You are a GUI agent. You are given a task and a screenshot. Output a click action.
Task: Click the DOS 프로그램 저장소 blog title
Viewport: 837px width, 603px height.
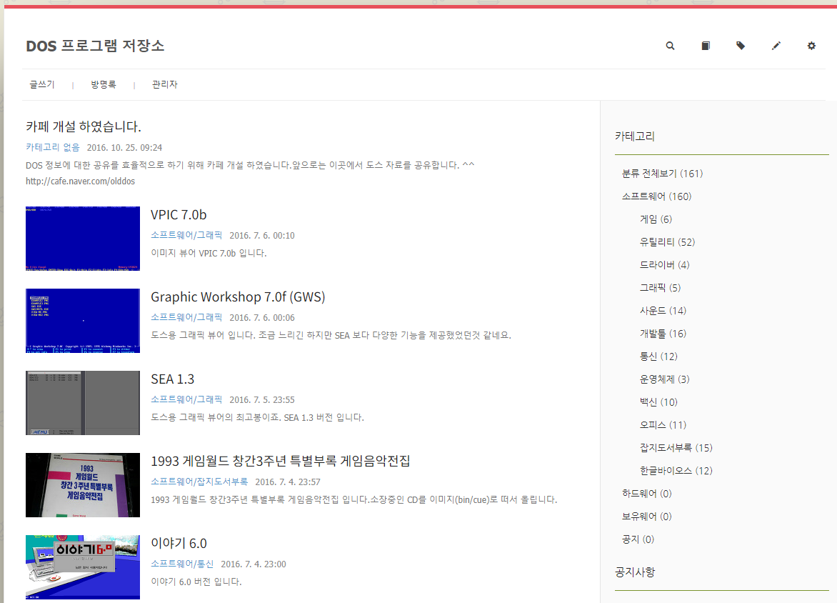tap(95, 46)
